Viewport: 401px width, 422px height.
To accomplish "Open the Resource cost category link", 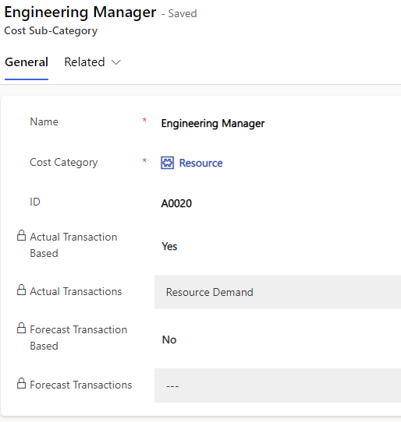I will pos(201,163).
